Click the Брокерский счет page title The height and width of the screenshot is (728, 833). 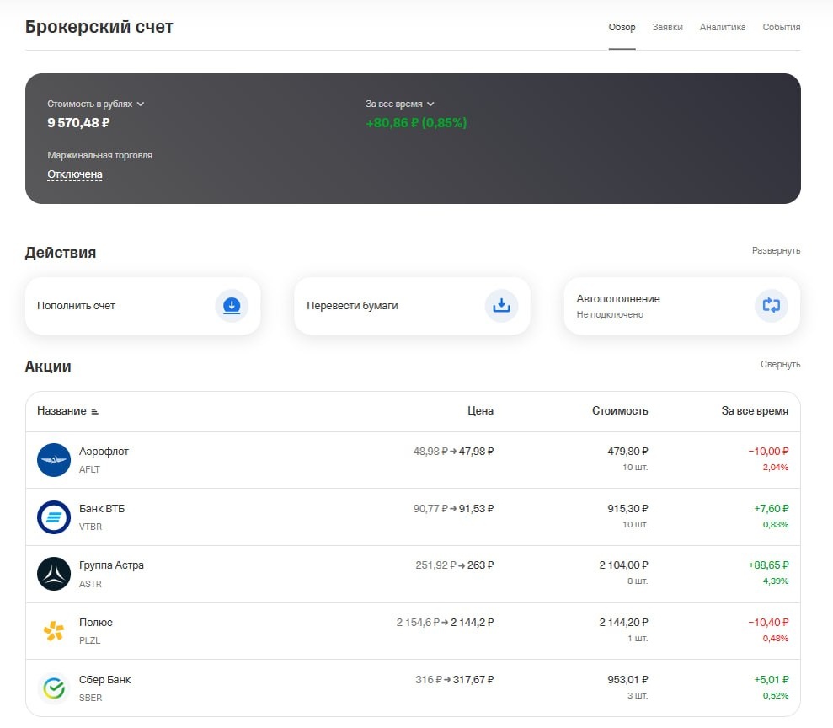pyautogui.click(x=99, y=27)
